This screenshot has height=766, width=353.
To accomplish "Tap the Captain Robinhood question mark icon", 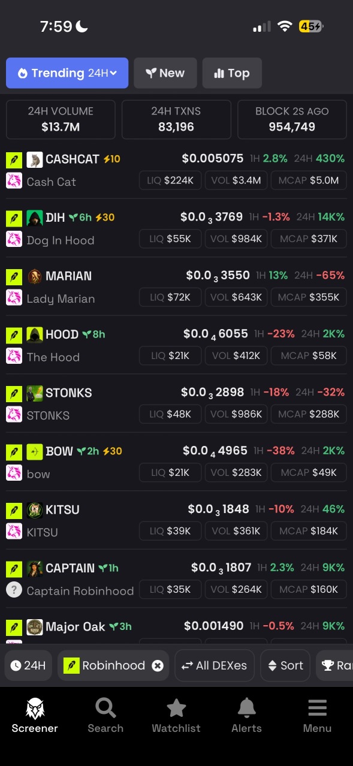I will click(14, 590).
